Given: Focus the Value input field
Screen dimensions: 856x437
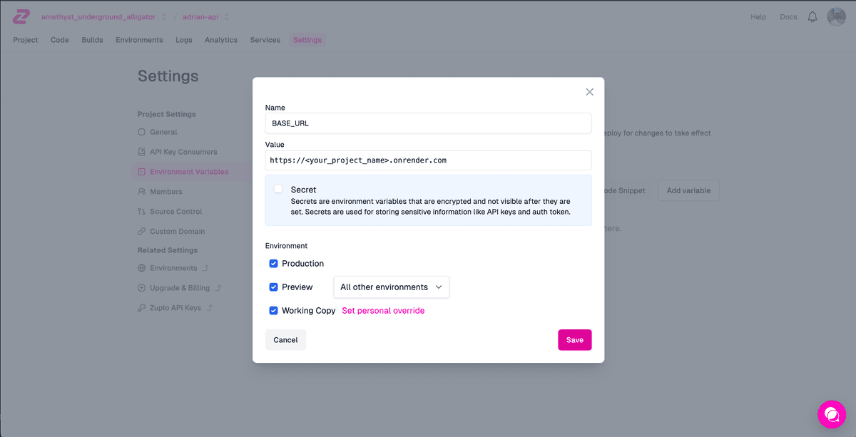Looking at the screenshot, I should click(x=428, y=160).
